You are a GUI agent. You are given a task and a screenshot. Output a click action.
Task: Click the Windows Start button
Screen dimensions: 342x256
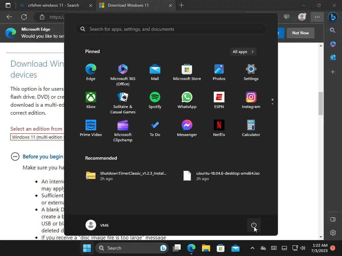point(87,248)
